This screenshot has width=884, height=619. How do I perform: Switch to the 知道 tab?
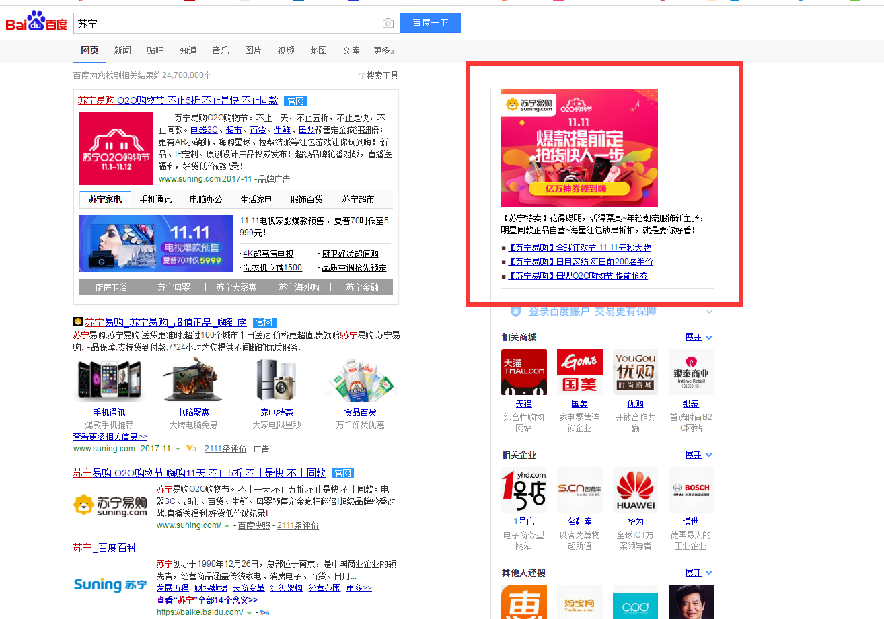[x=188, y=50]
